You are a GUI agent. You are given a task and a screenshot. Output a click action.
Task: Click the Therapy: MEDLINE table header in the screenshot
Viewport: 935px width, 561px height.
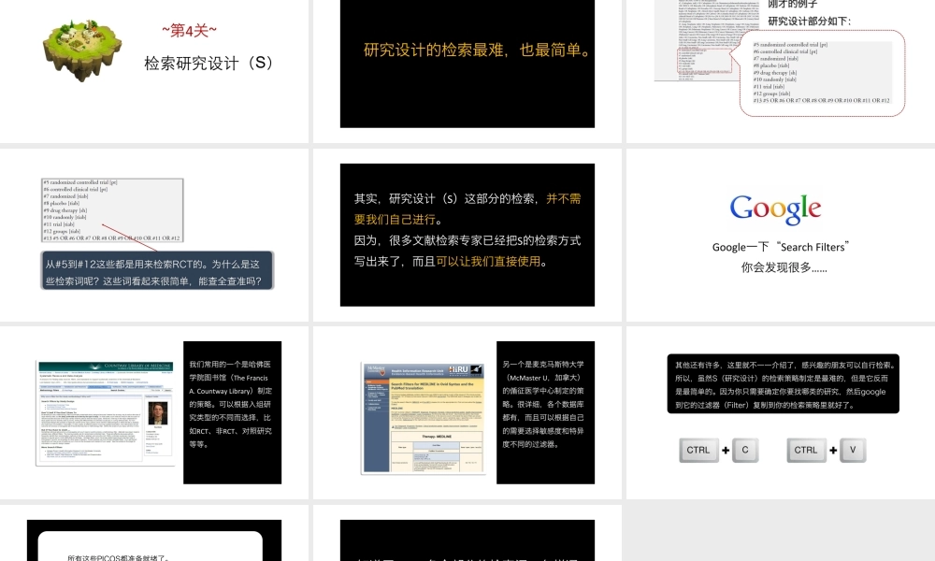[436, 436]
